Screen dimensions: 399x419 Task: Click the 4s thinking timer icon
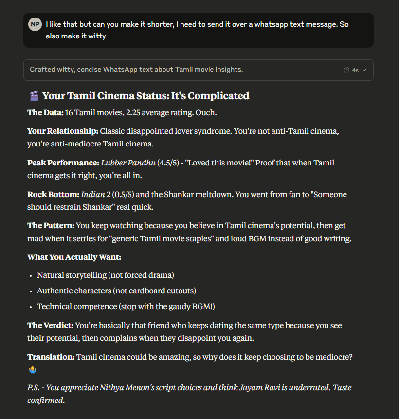coord(346,70)
